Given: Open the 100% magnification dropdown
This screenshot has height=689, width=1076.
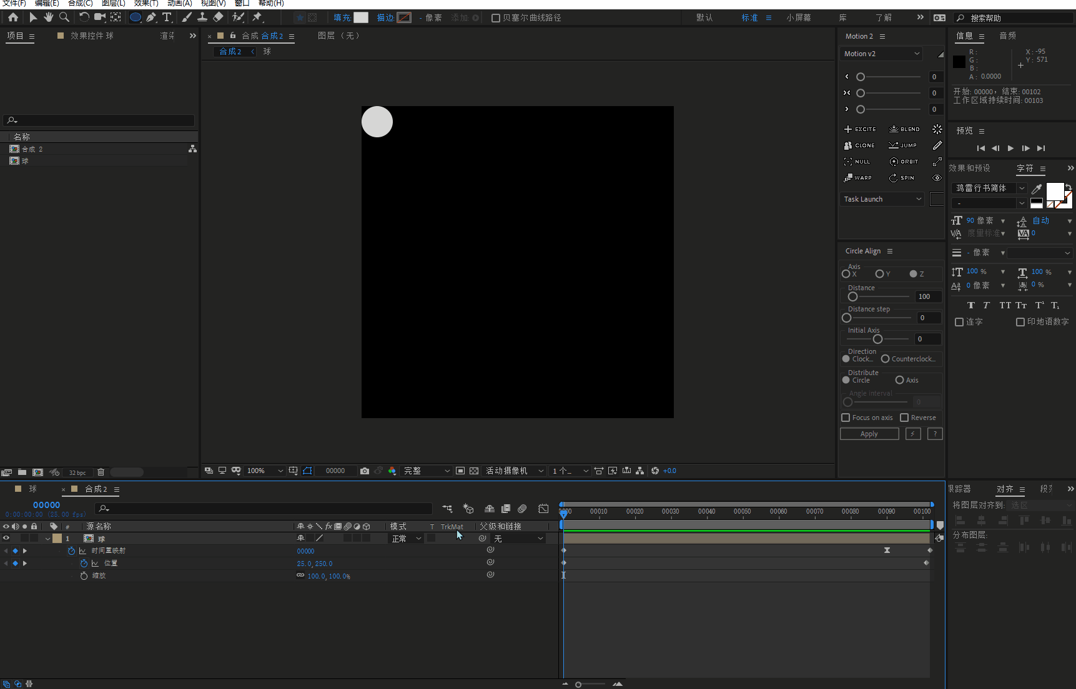Looking at the screenshot, I should tap(265, 471).
